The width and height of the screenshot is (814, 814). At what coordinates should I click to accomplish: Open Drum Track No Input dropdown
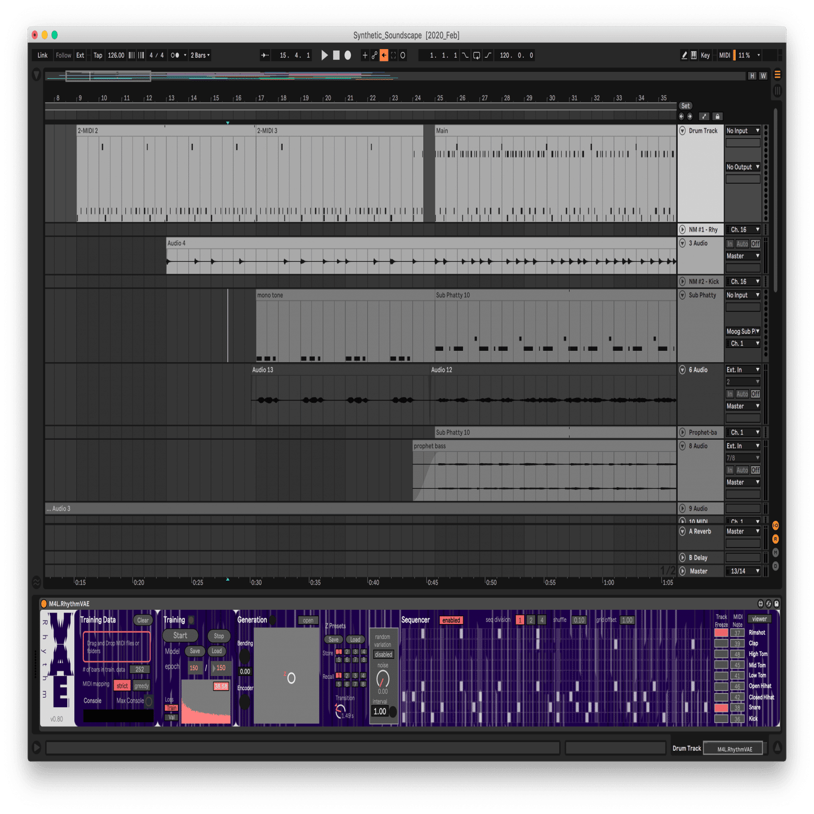[x=743, y=131]
